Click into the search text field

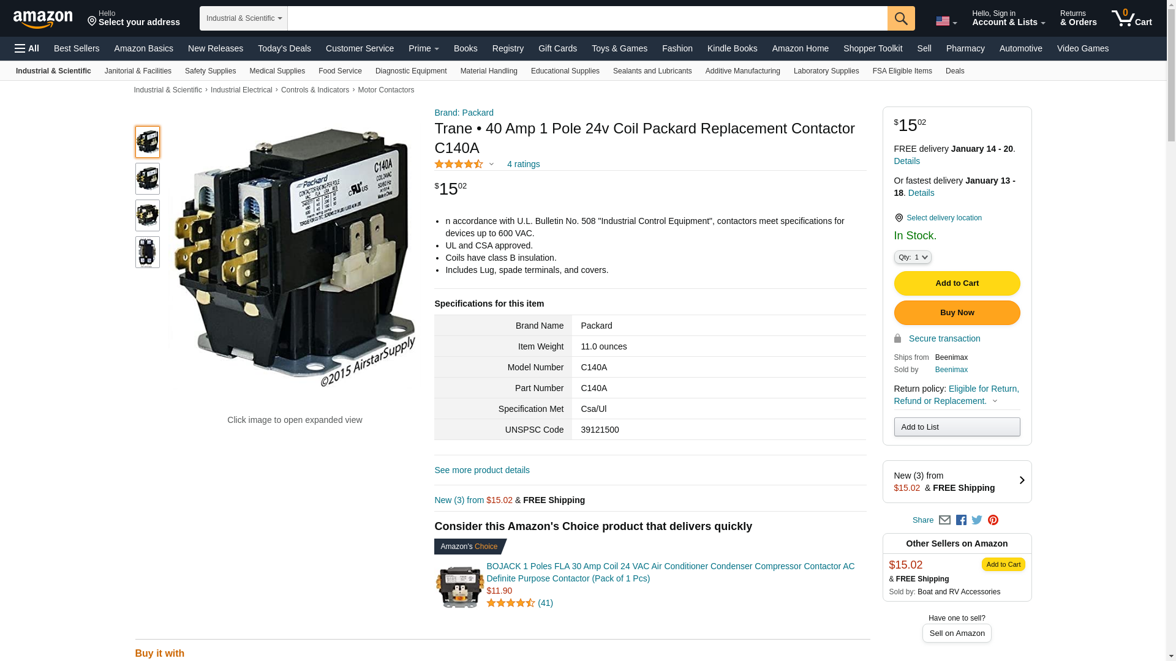coord(587,18)
